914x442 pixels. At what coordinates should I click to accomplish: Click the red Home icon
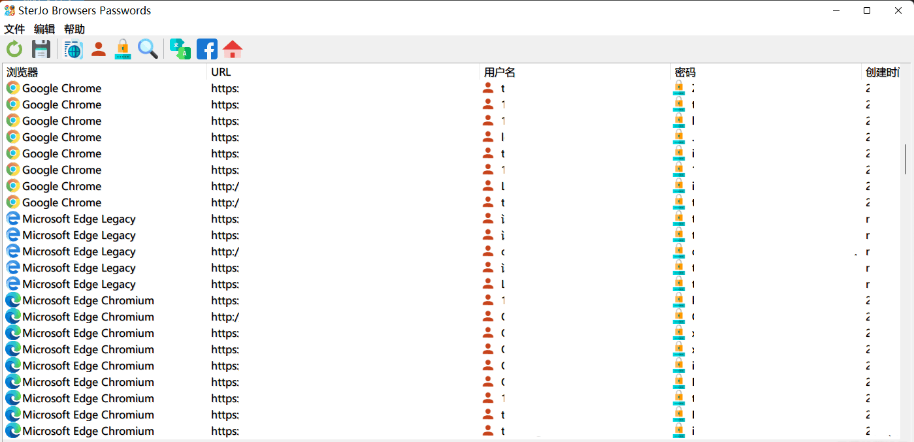[233, 49]
